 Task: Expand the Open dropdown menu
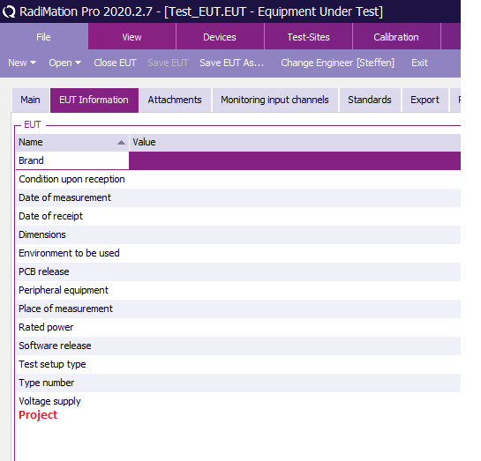(65, 63)
